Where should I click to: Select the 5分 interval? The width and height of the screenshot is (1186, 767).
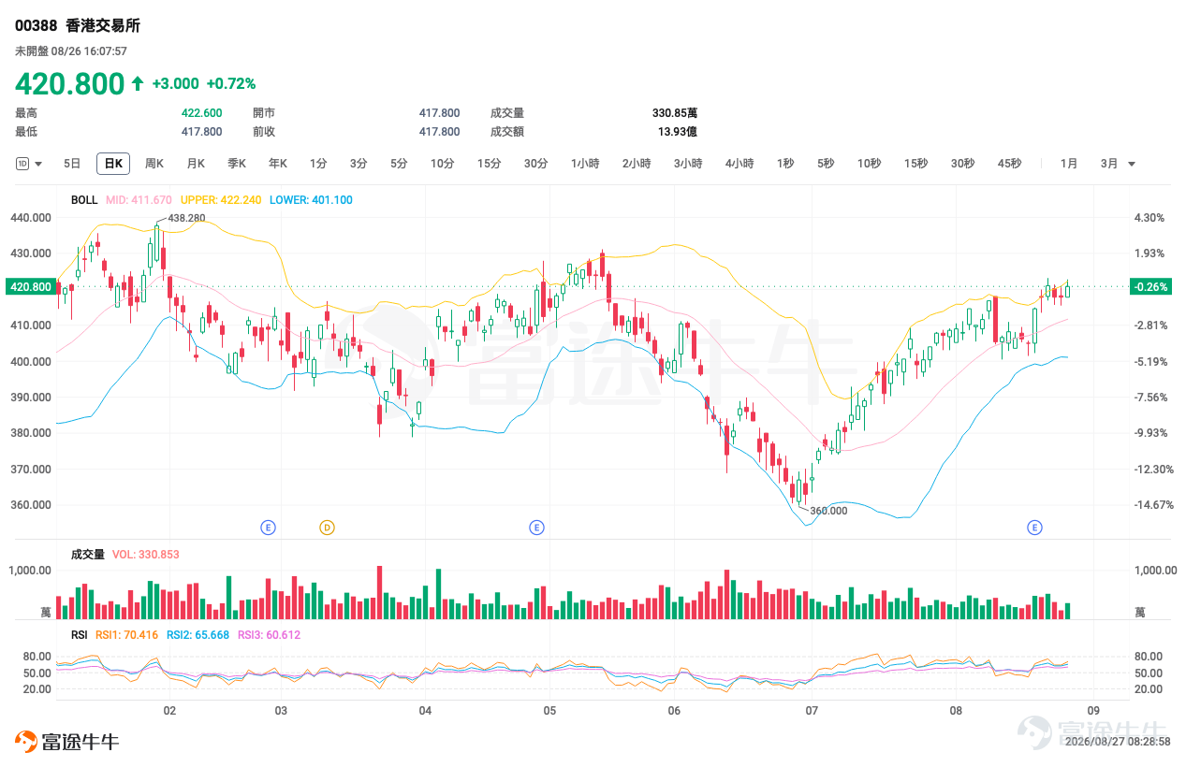coord(399,164)
